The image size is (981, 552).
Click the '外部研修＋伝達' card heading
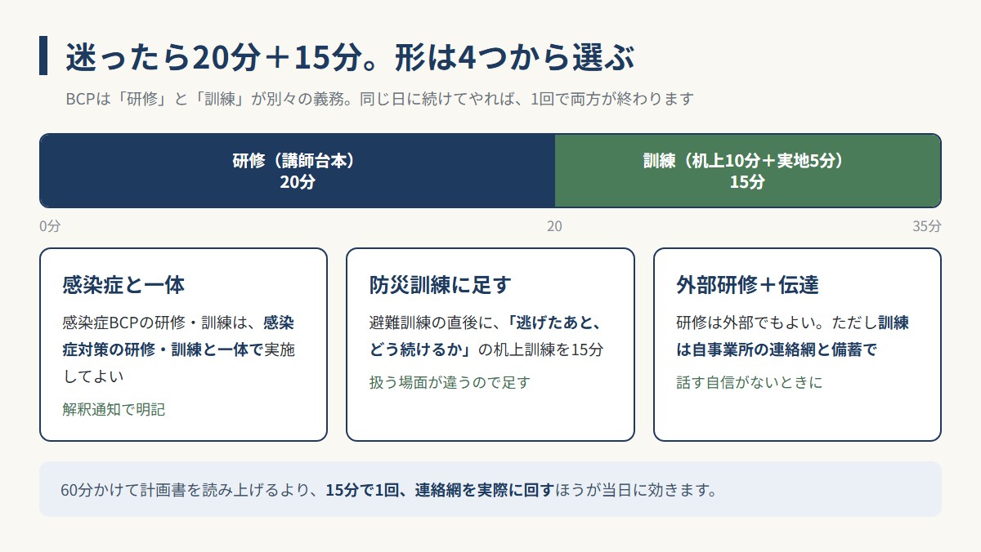(747, 285)
